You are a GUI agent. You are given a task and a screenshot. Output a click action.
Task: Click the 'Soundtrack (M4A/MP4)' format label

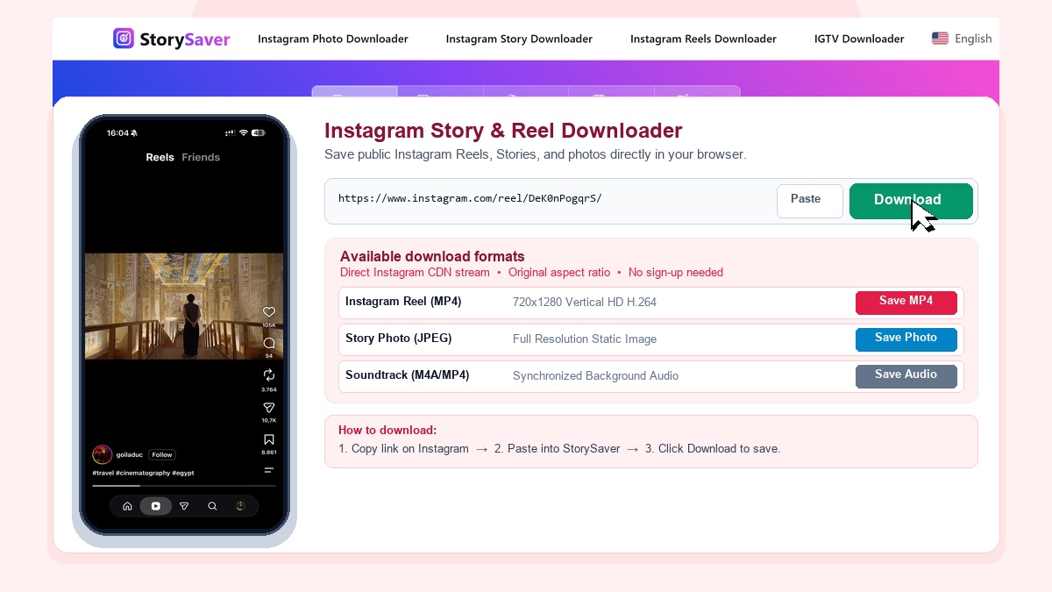click(x=407, y=375)
